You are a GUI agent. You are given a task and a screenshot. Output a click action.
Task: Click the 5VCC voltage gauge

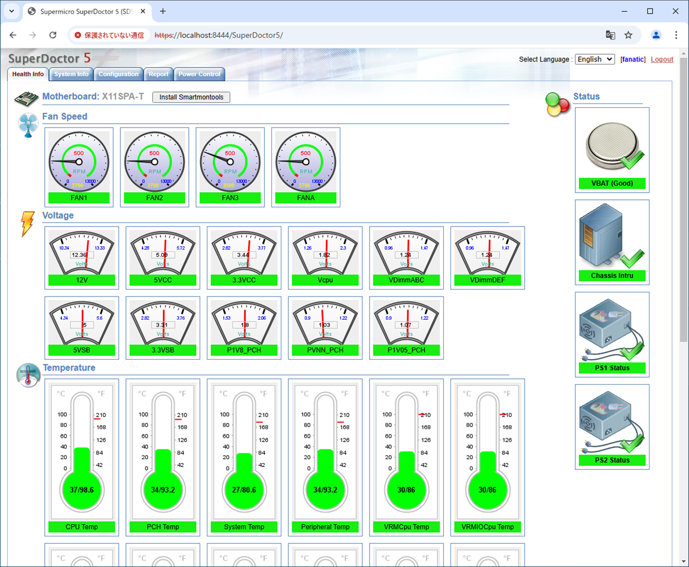(x=163, y=258)
